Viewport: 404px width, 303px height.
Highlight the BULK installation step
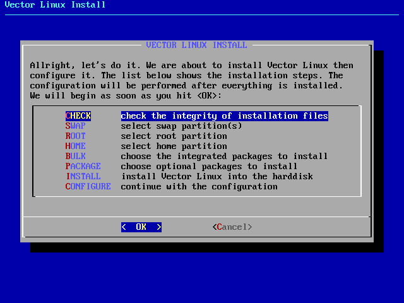click(x=76, y=157)
